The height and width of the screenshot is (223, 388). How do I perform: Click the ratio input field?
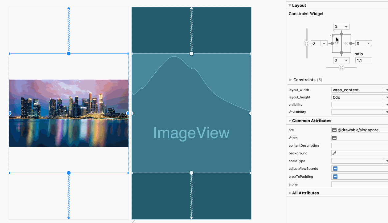(363, 60)
